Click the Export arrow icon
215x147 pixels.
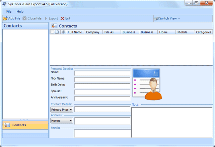click(46, 18)
